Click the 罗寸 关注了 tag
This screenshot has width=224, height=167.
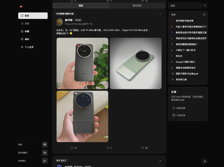[x=62, y=161]
